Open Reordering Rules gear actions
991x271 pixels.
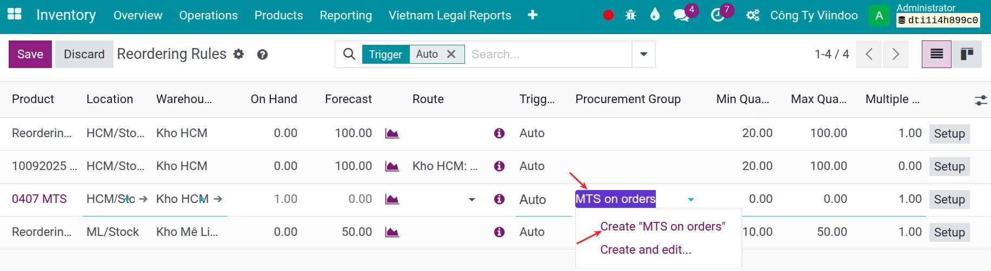[x=238, y=54]
